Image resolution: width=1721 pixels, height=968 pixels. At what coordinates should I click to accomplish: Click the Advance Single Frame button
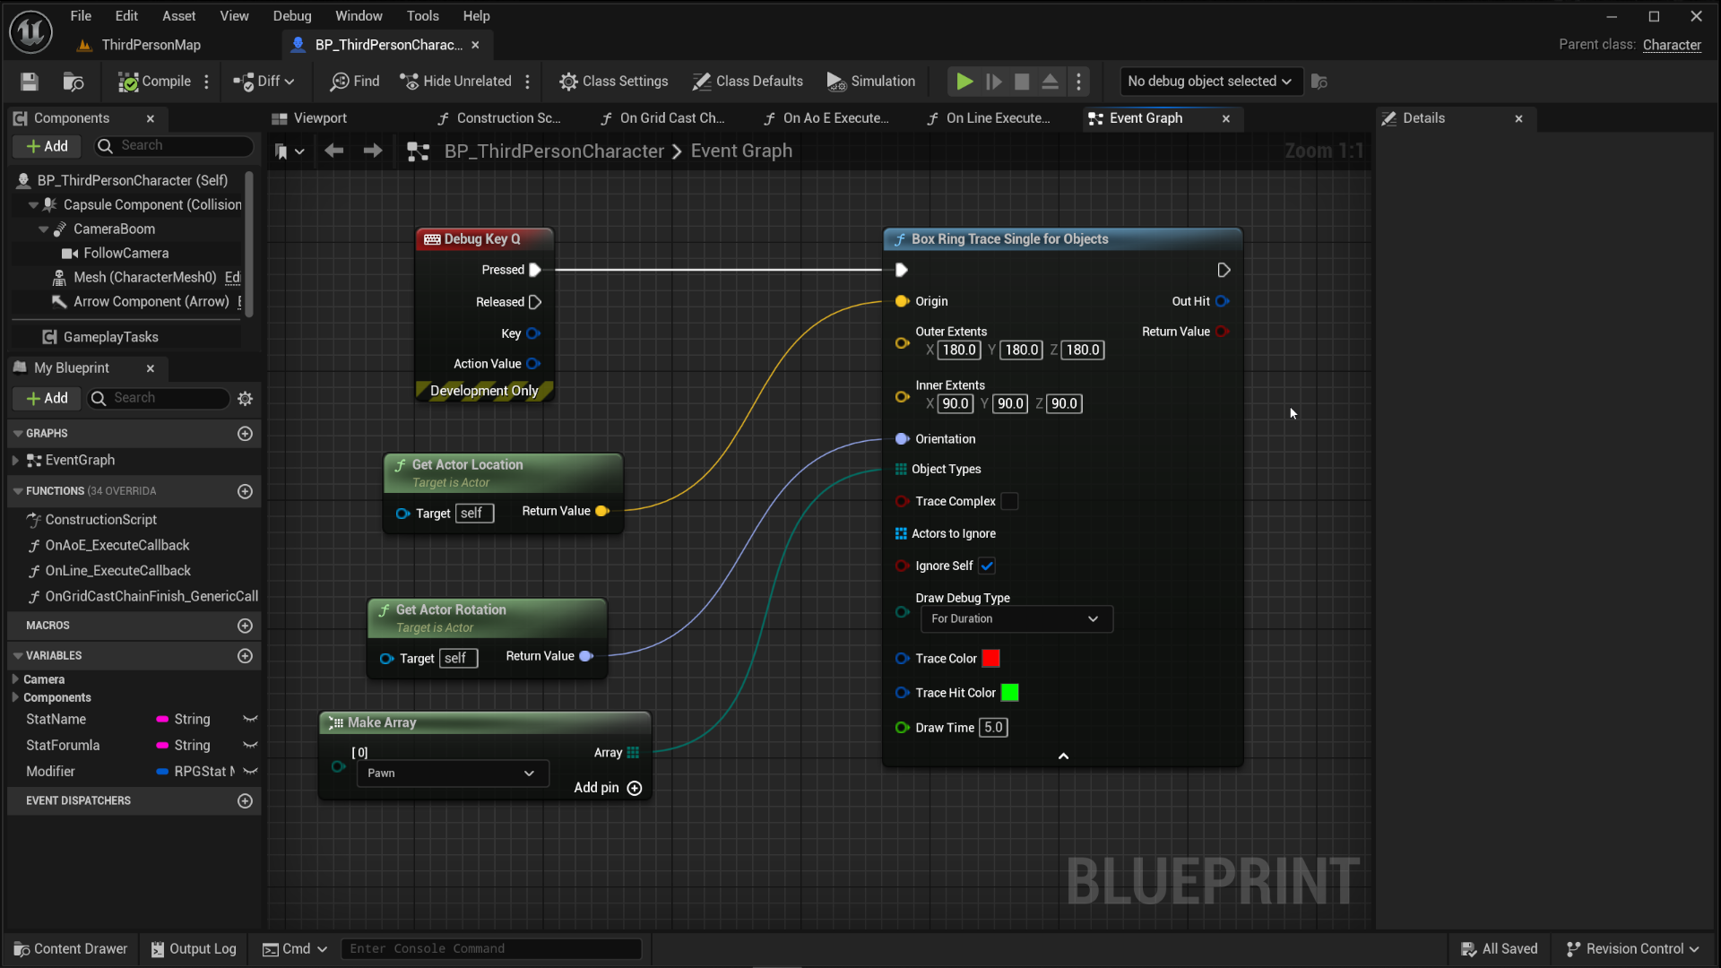point(993,82)
